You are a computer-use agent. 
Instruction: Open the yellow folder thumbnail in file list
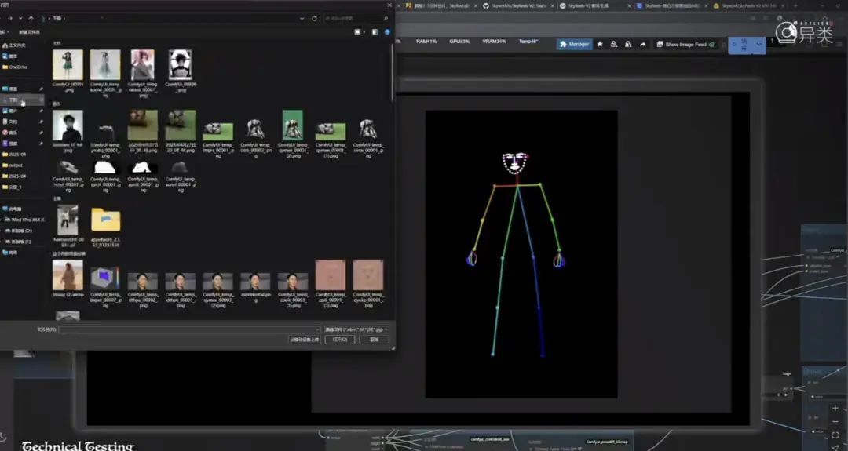click(x=105, y=220)
